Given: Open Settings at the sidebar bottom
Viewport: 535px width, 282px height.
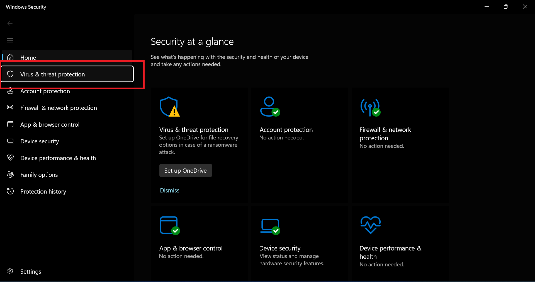Looking at the screenshot, I should pyautogui.click(x=67, y=271).
